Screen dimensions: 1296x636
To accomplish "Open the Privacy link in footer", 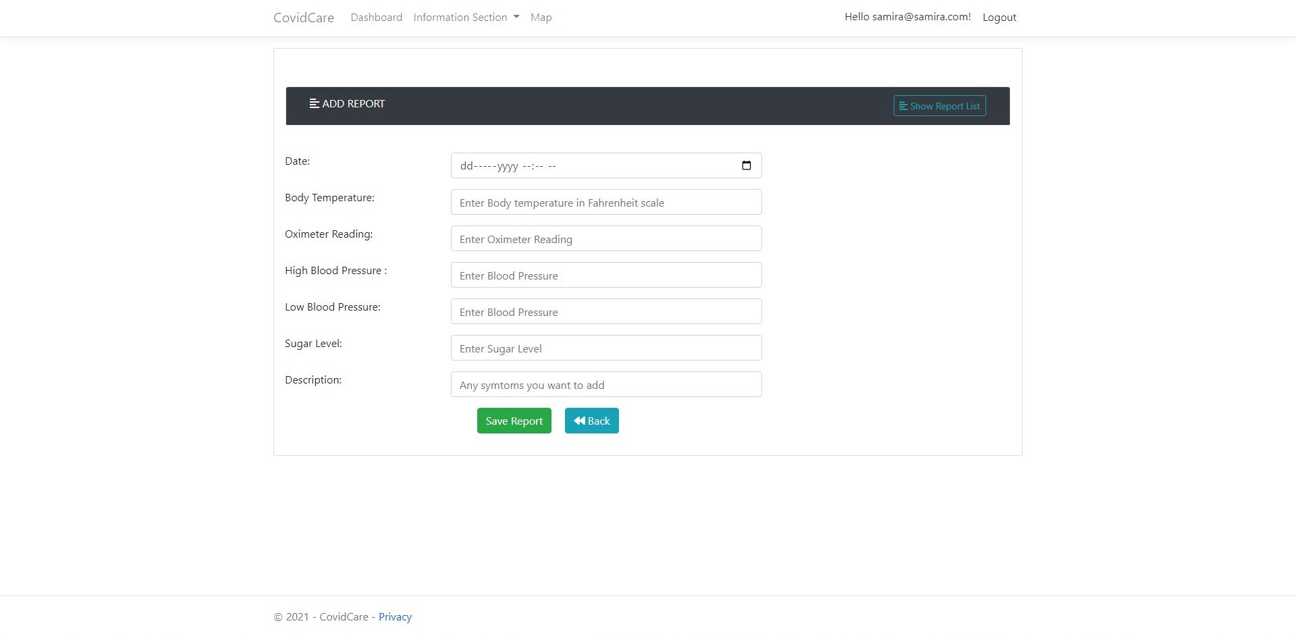I will pyautogui.click(x=395, y=617).
